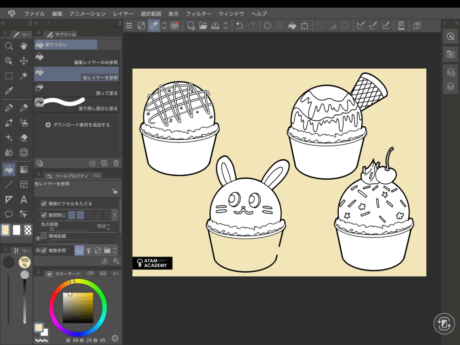Open the レイヤー menu
Viewport: 460px width, 345px height.
(x=123, y=14)
